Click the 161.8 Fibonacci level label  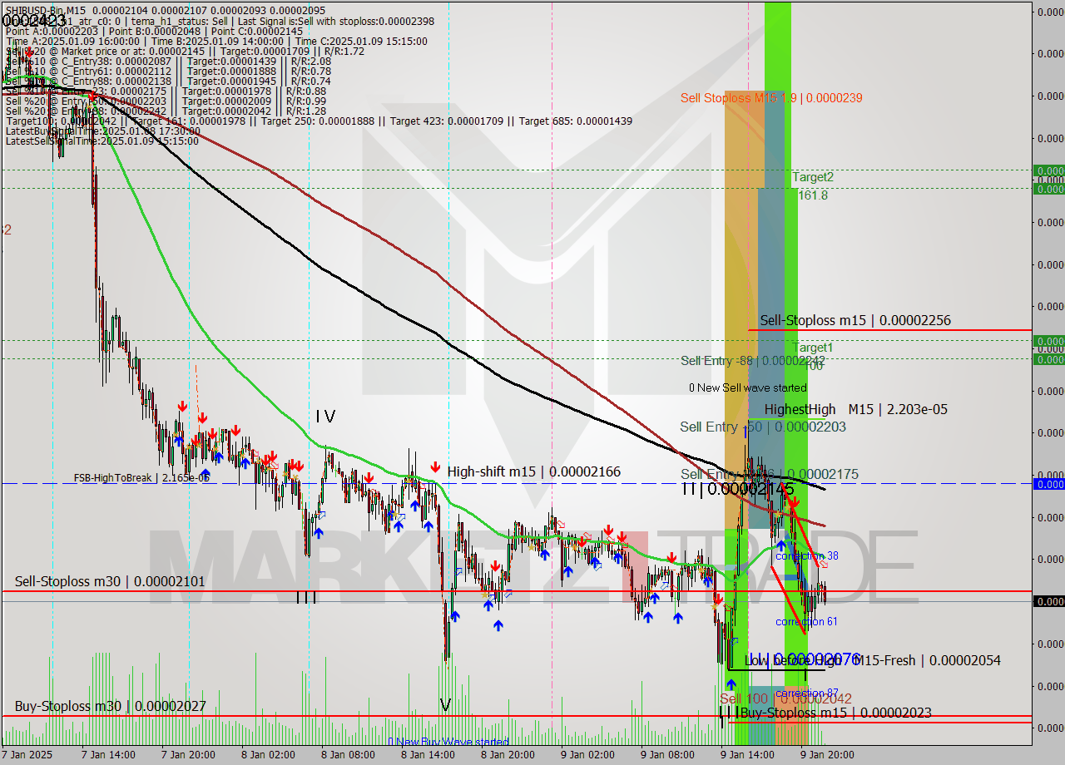[x=813, y=195]
